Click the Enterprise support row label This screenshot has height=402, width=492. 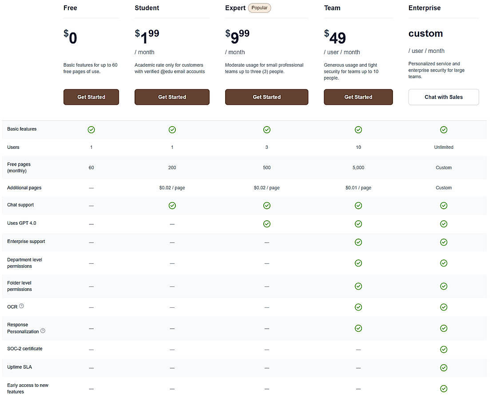26,241
